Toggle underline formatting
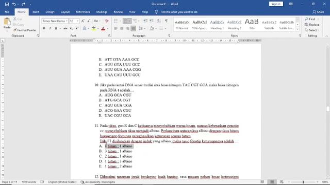 click(56, 28)
